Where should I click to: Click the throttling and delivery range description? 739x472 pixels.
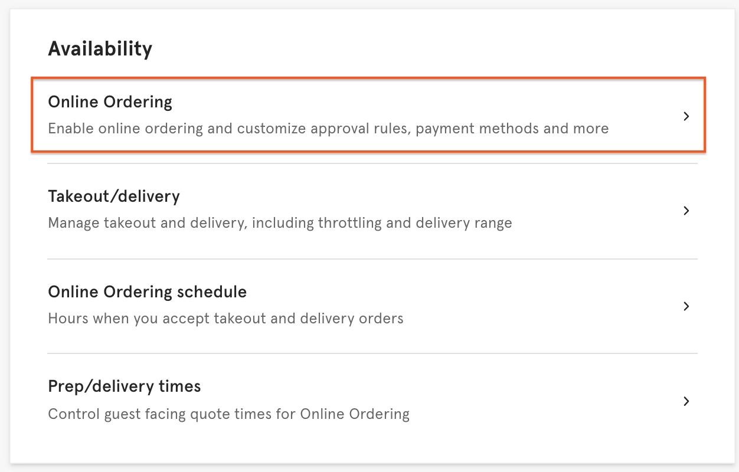click(x=280, y=222)
